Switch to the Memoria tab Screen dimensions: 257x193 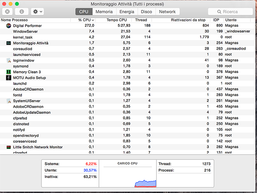104,12
